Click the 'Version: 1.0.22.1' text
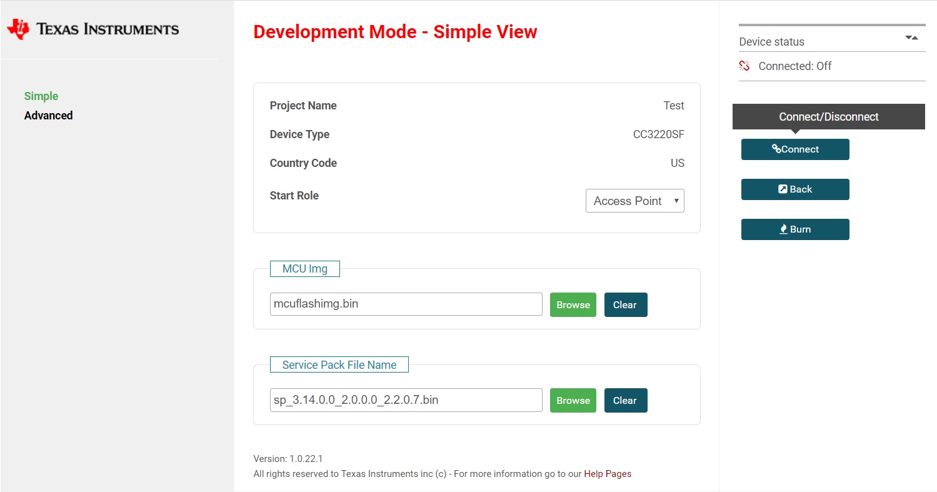The image size is (937, 492). (288, 459)
